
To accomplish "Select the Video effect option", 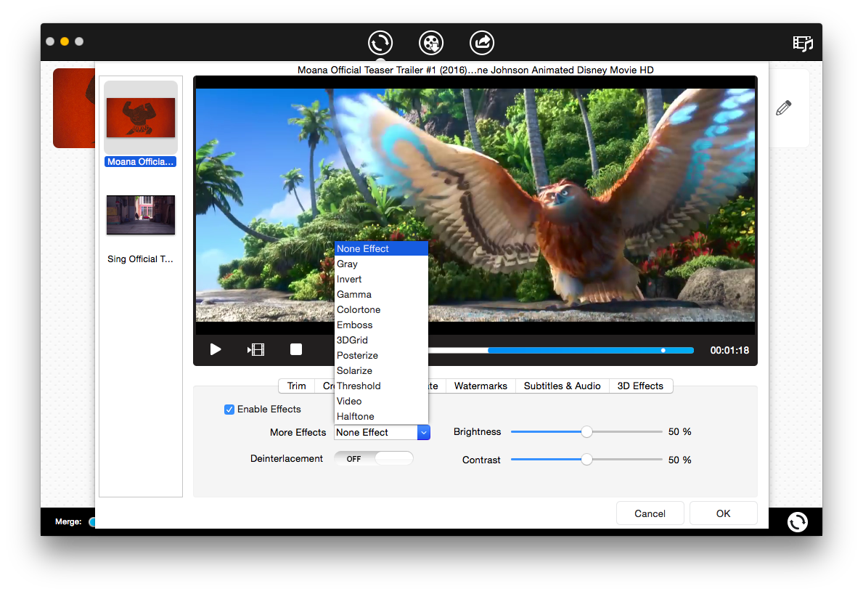I will tap(381, 402).
